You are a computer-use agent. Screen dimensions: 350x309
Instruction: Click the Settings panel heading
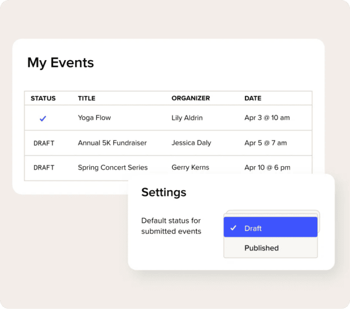[x=163, y=192]
